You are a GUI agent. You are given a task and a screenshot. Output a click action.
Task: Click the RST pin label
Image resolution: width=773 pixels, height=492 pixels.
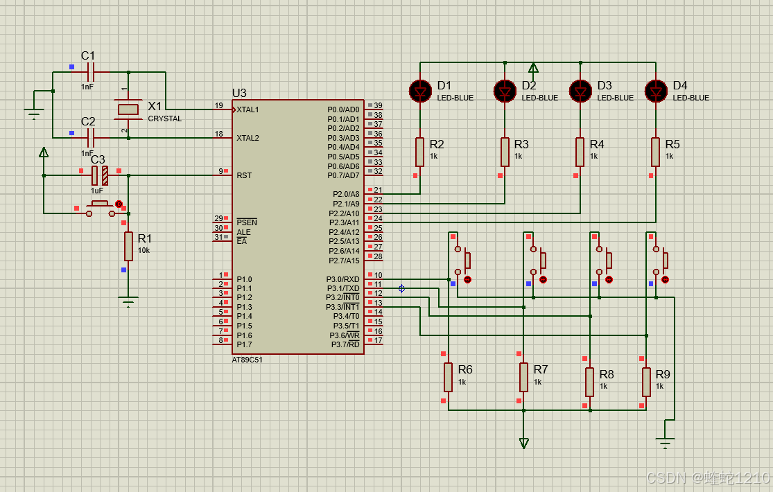(x=244, y=175)
